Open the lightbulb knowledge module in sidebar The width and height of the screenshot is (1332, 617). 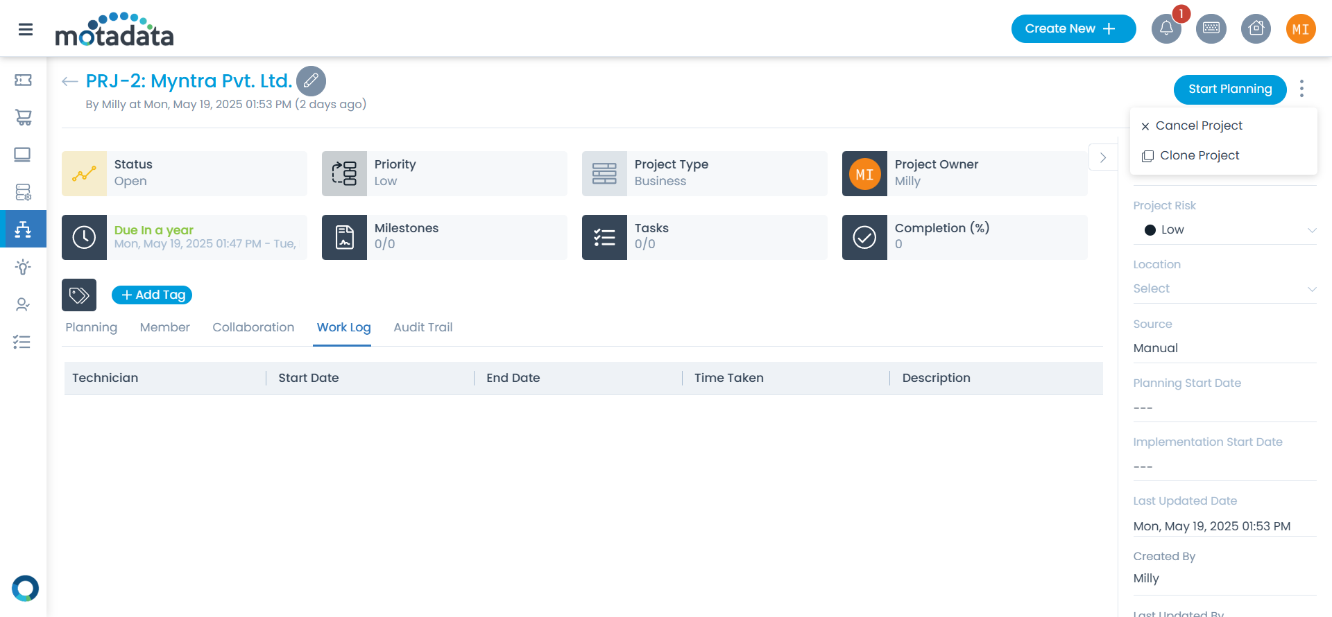[23, 267]
